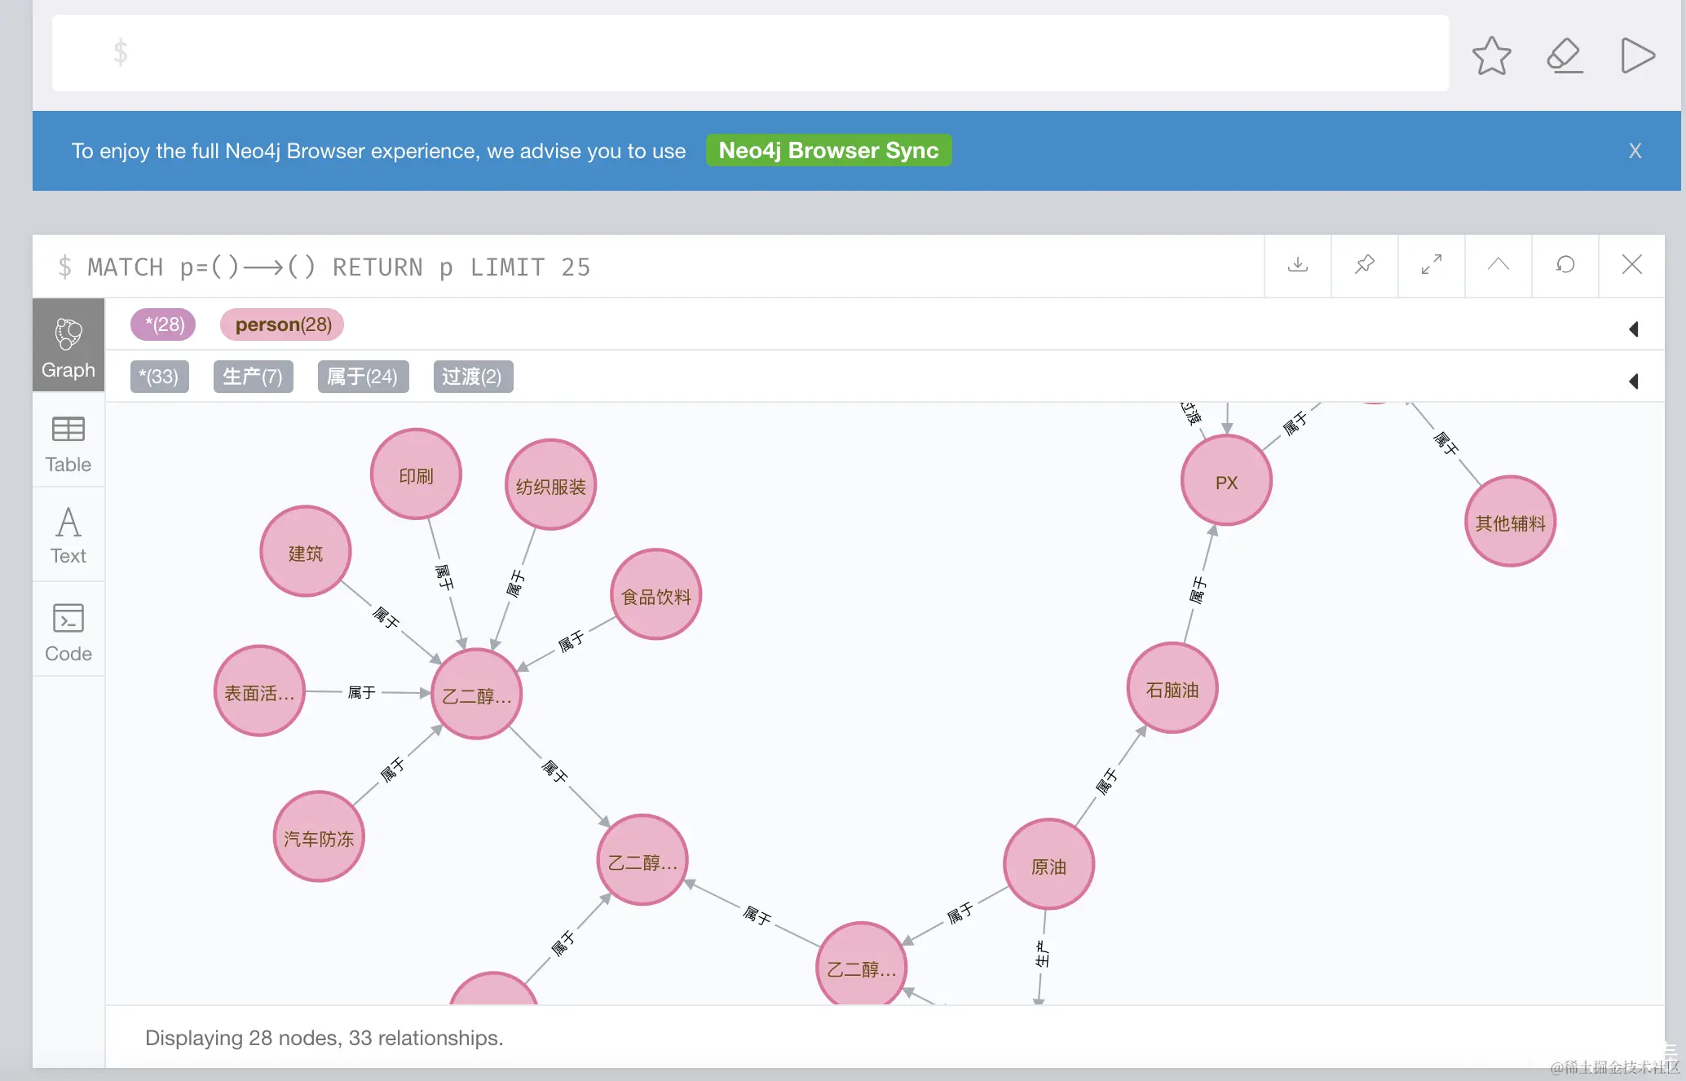The image size is (1686, 1081).
Task: Expand frame to fullscreen
Action: click(1431, 265)
